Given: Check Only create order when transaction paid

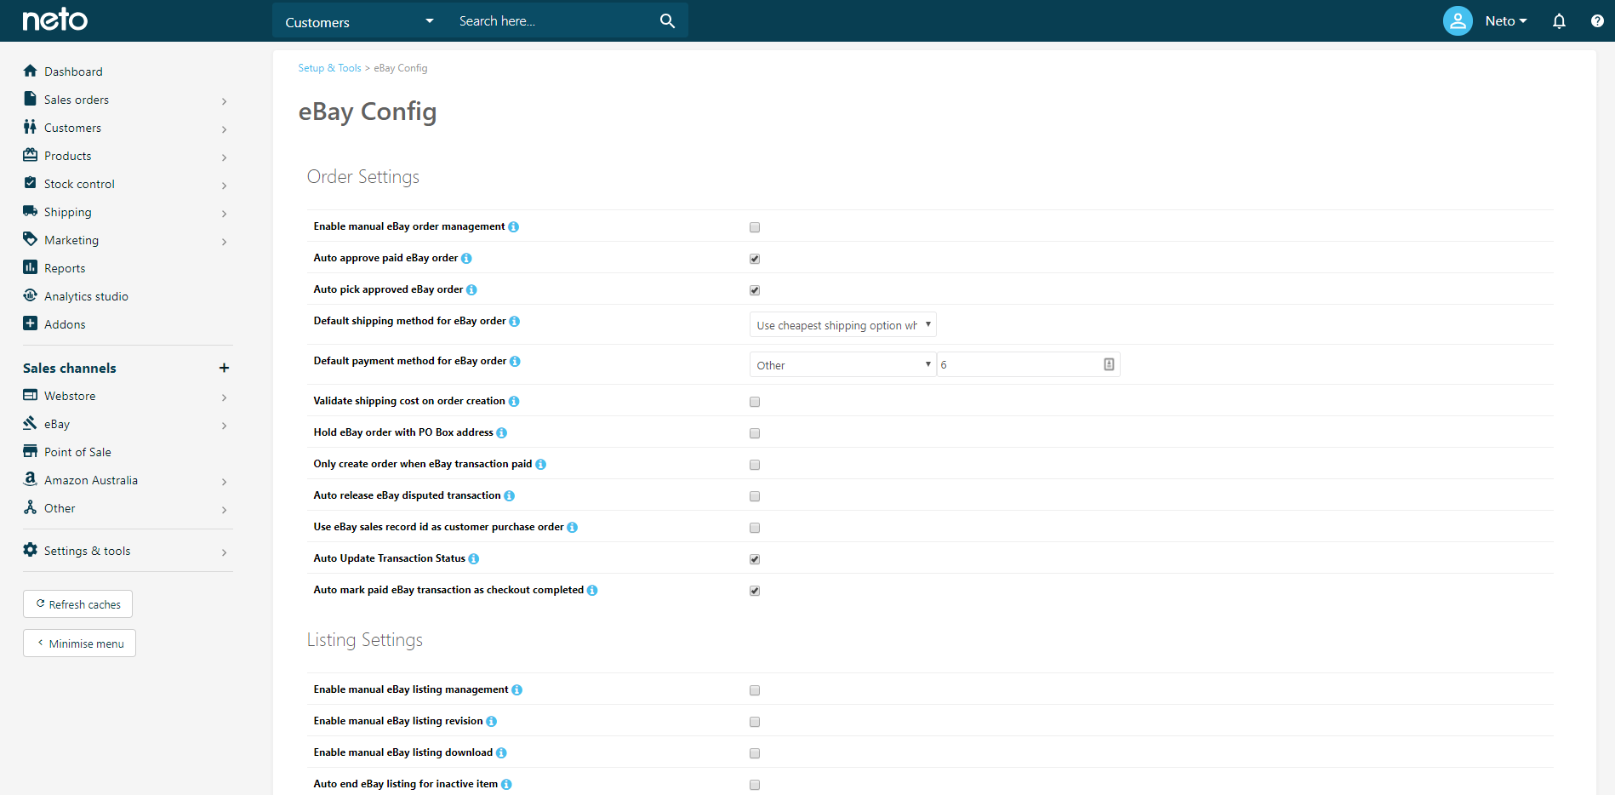Looking at the screenshot, I should [755, 465].
